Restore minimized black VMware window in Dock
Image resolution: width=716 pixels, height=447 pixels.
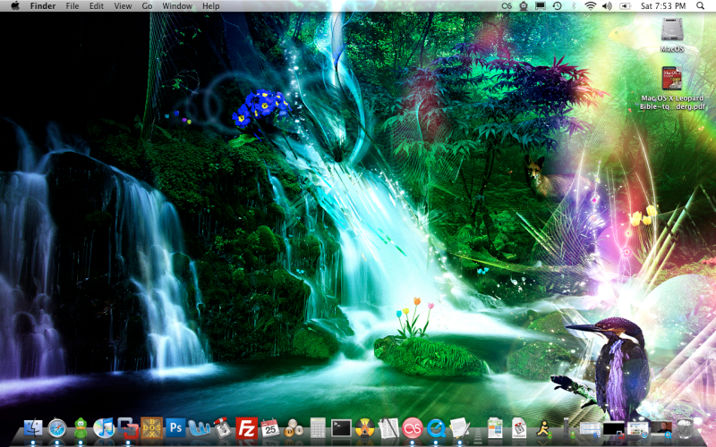pyautogui.click(x=614, y=429)
